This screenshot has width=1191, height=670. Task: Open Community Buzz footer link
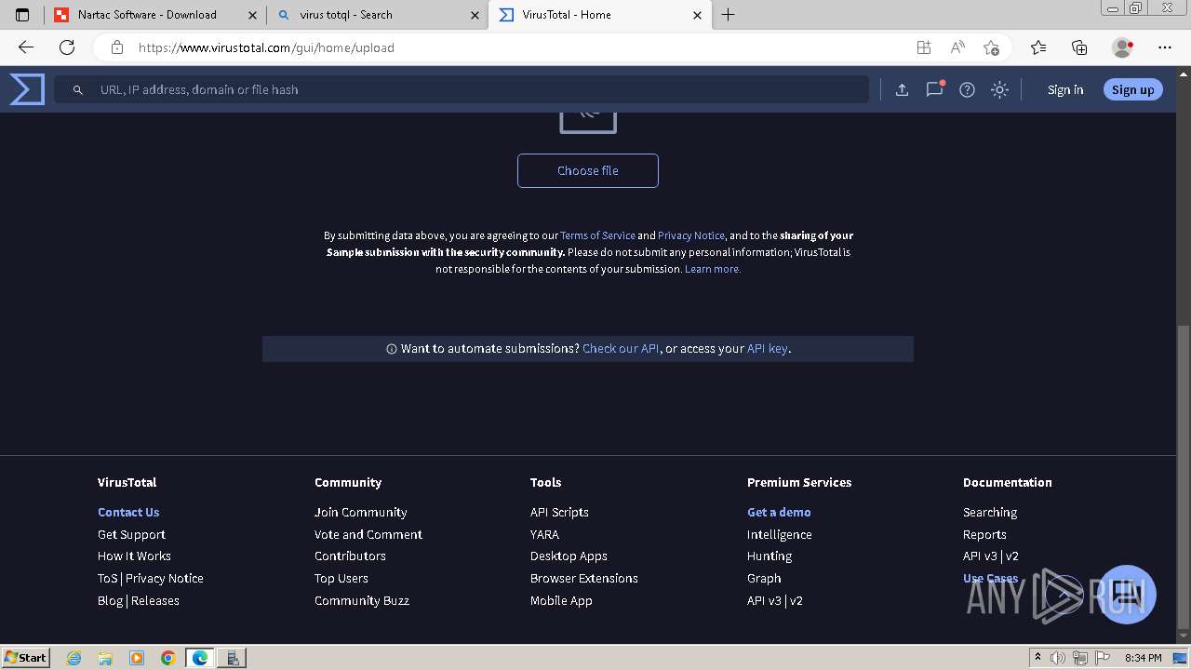coord(362,600)
